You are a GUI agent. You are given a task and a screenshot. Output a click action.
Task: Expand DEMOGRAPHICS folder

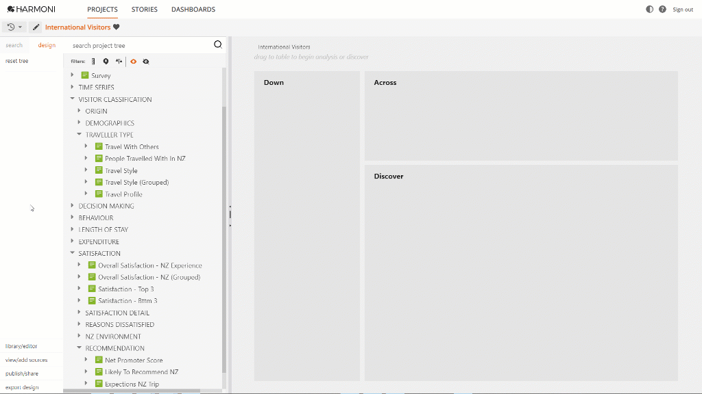pos(80,122)
